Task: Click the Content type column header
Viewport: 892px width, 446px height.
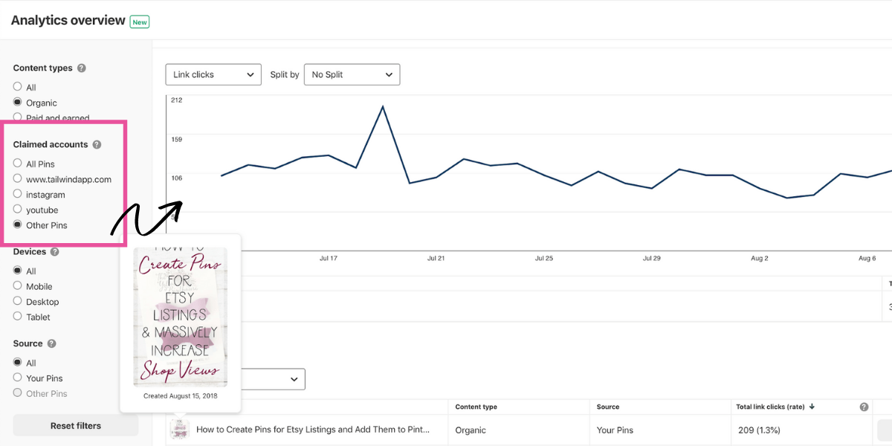Action: click(476, 407)
